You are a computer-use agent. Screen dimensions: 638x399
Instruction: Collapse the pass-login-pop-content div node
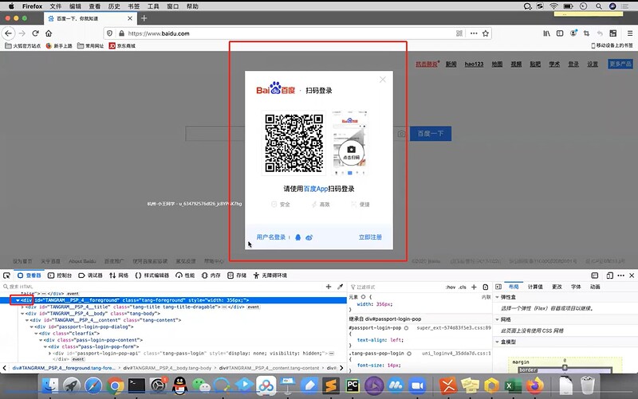[41, 340]
